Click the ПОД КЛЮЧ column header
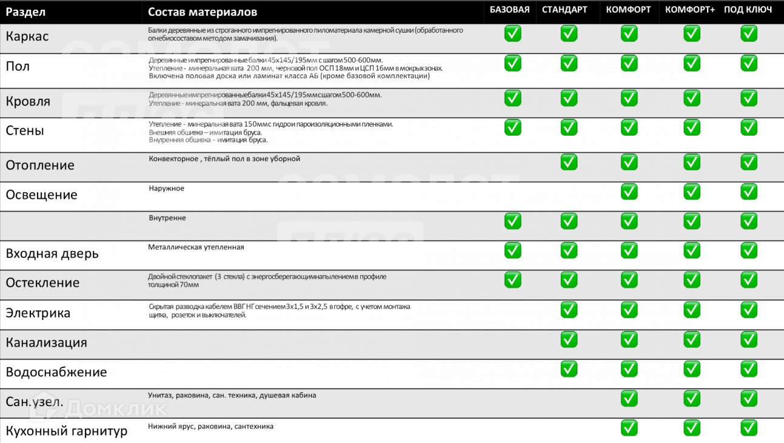784x443 pixels. click(748, 10)
